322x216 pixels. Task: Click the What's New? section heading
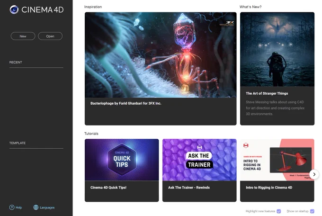pyautogui.click(x=250, y=7)
